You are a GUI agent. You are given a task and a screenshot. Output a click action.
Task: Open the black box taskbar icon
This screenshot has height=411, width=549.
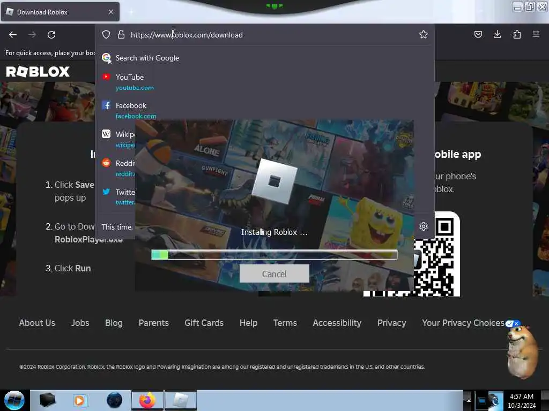tap(47, 400)
